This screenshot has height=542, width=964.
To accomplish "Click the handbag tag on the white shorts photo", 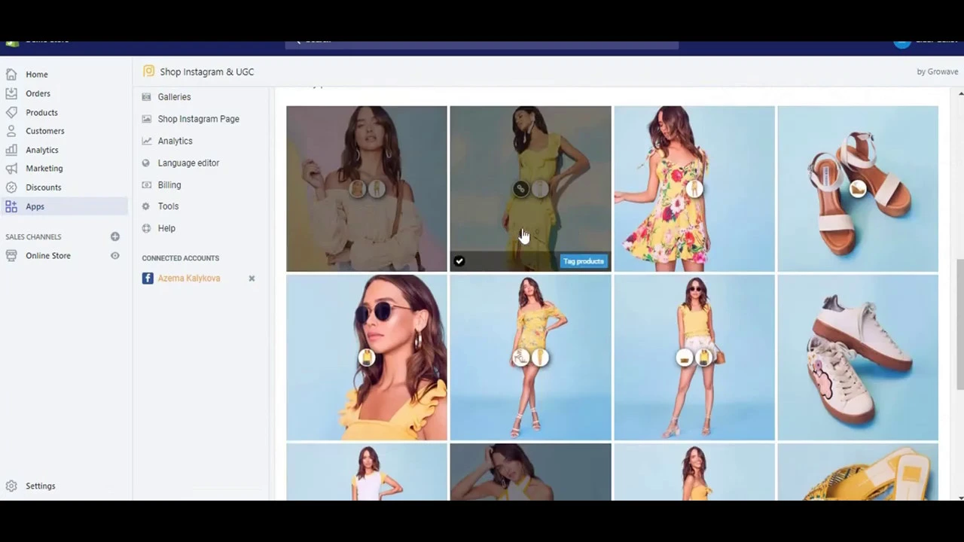I will point(684,358).
